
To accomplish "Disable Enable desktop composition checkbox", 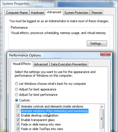I will click(18, 115).
